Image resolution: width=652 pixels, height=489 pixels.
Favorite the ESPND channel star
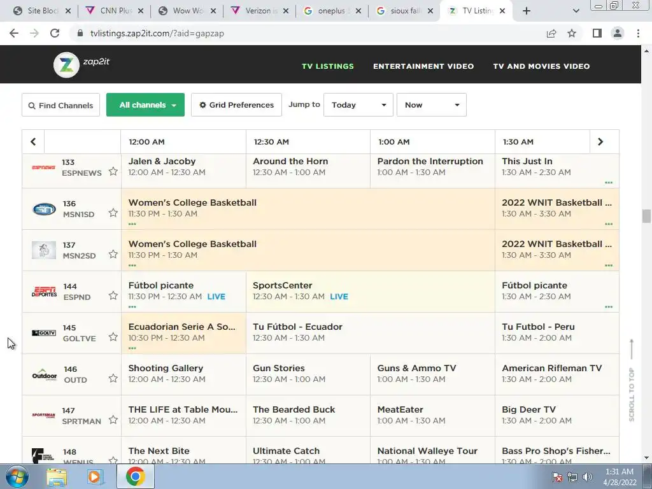(x=113, y=295)
